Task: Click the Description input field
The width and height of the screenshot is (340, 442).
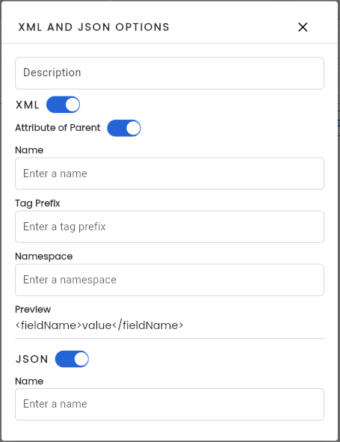Action: click(170, 73)
